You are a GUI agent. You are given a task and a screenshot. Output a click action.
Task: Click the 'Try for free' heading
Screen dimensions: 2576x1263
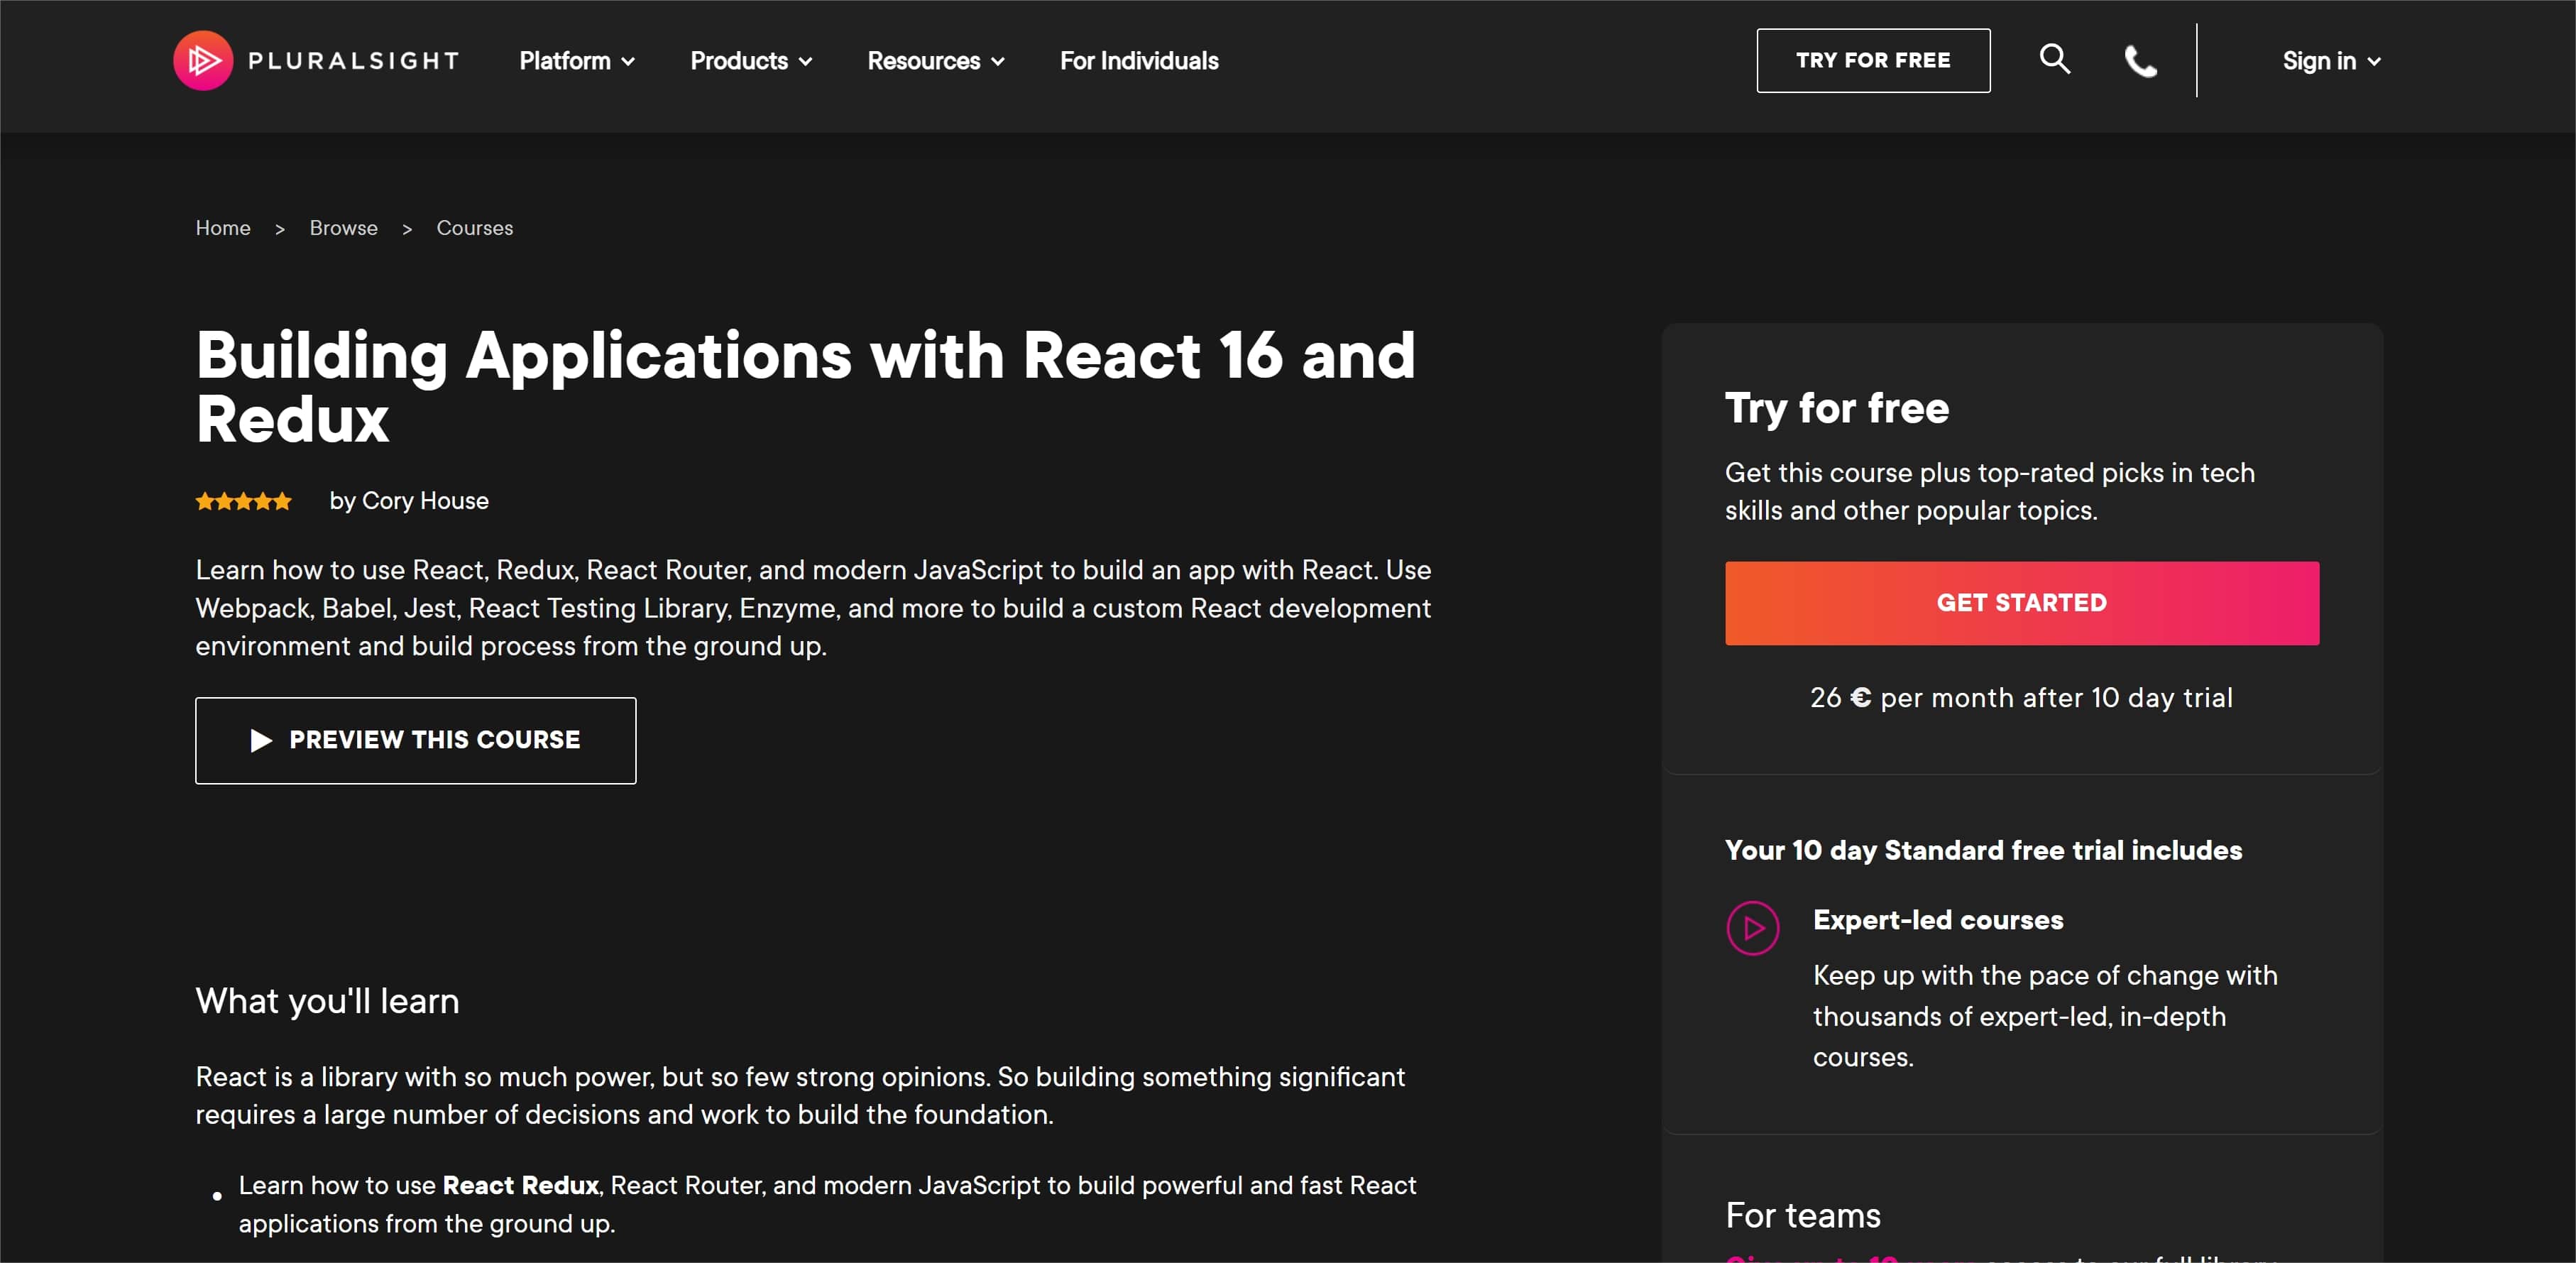click(x=1837, y=408)
